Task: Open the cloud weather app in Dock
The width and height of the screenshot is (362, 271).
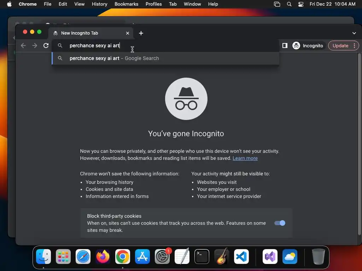Action: click(290, 257)
